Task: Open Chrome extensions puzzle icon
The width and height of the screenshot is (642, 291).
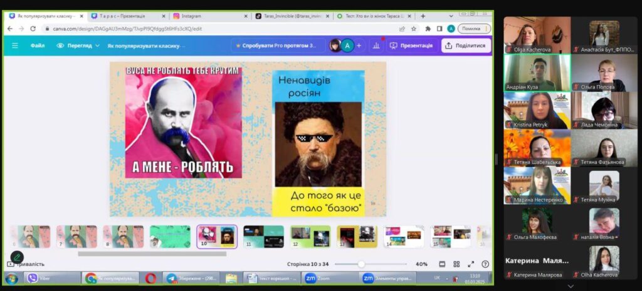Action: point(428,29)
